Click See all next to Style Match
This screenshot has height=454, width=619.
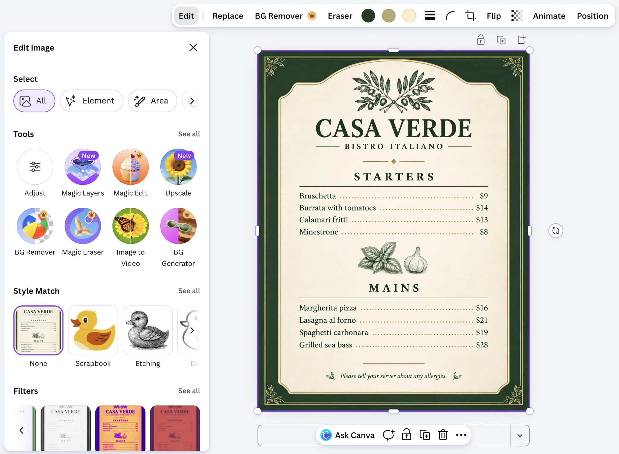point(189,291)
